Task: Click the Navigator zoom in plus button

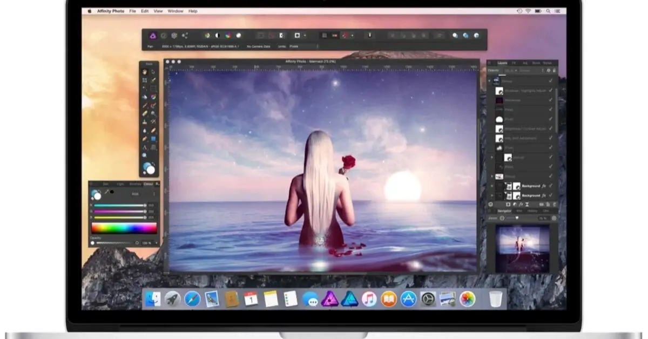Action: click(x=554, y=218)
